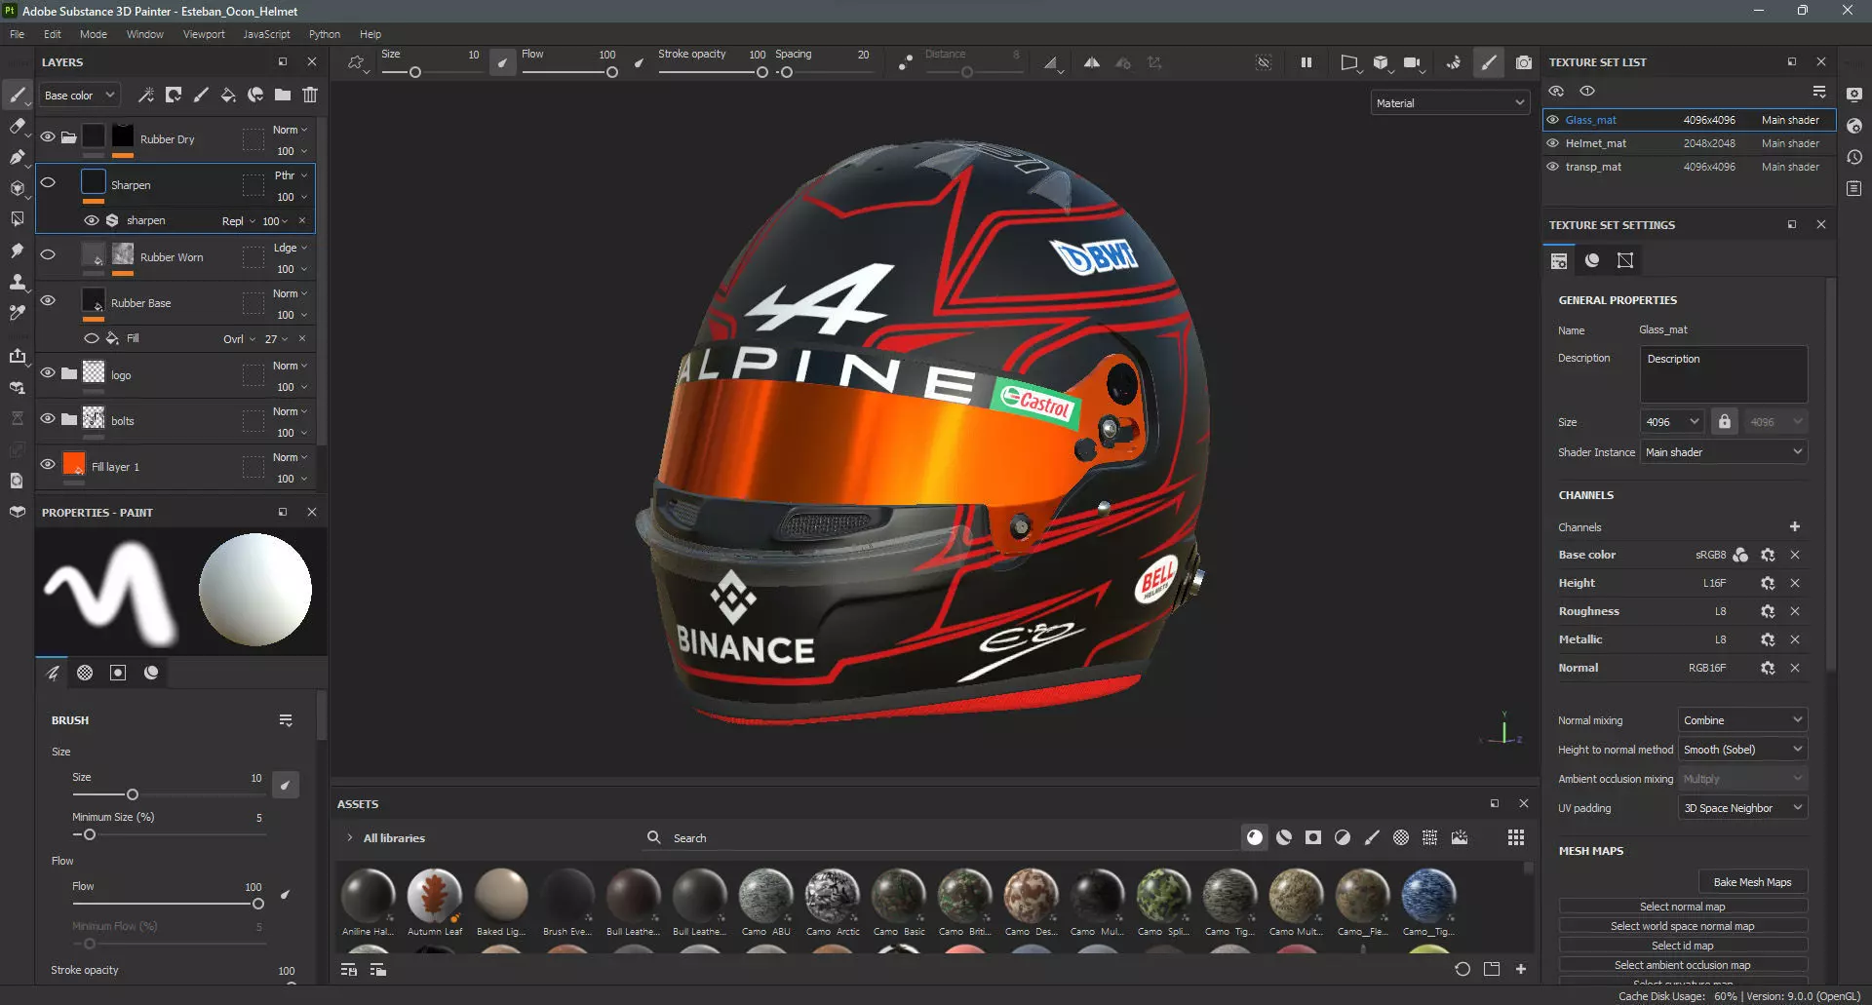Open the Edit menu
Image resolution: width=1872 pixels, height=1005 pixels.
coord(53,34)
